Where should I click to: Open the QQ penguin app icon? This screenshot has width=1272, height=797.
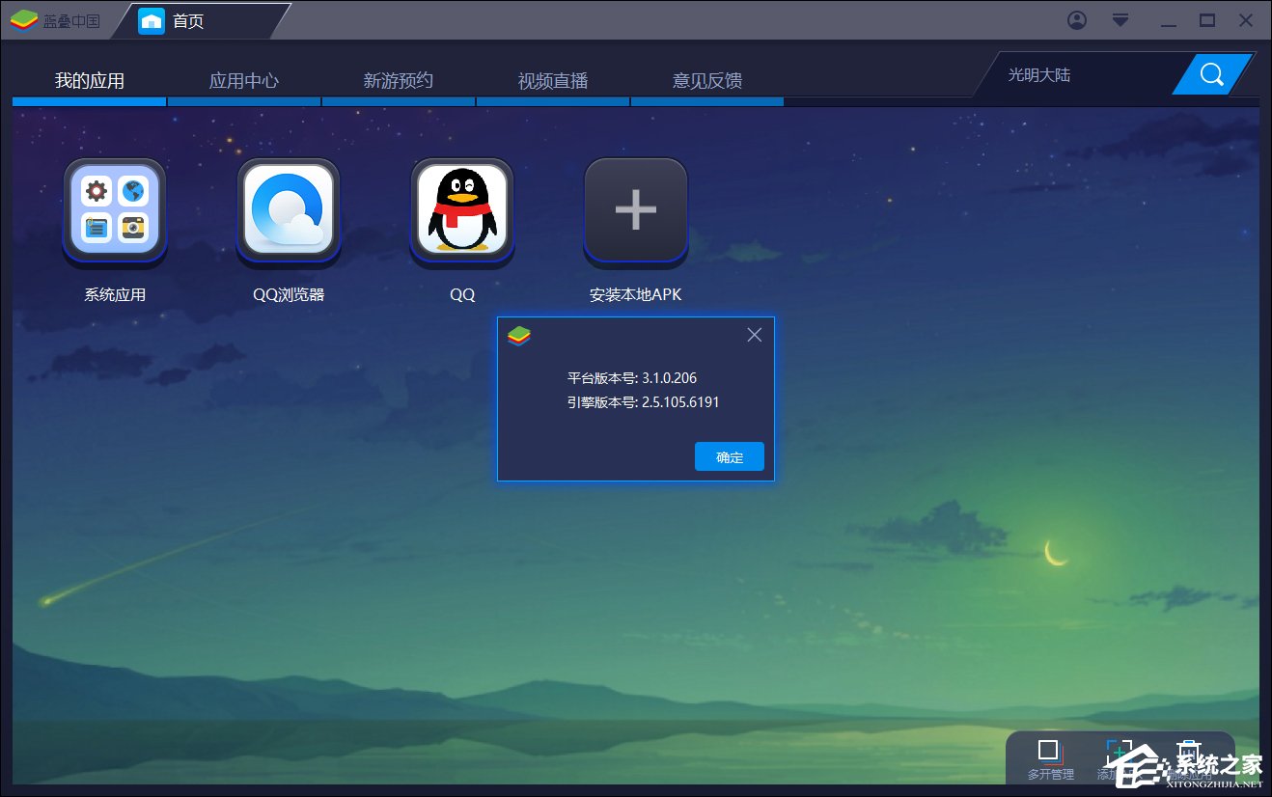point(461,210)
